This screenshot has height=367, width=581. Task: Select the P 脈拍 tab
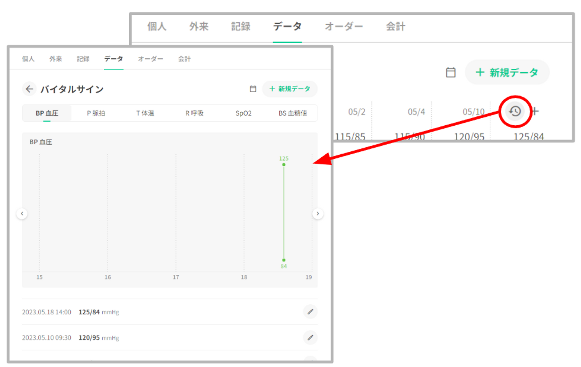pos(96,113)
